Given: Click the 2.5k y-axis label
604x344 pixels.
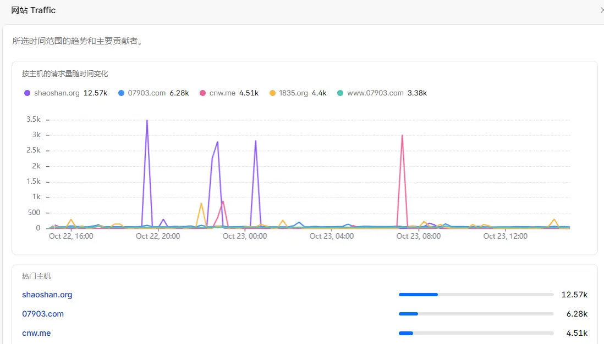Looking at the screenshot, I should click(33, 150).
